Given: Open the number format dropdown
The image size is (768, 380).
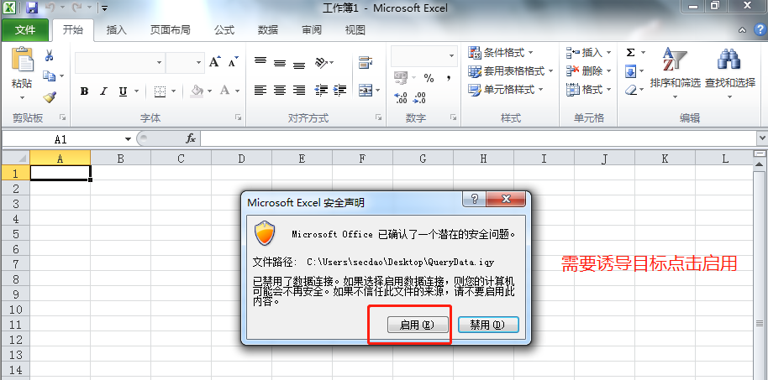Looking at the screenshot, I should point(451,56).
